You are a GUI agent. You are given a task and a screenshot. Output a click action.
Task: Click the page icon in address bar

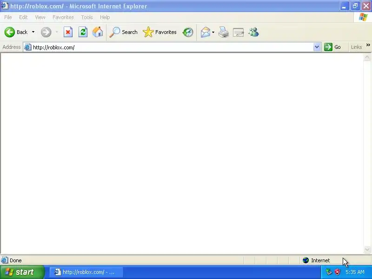27,47
